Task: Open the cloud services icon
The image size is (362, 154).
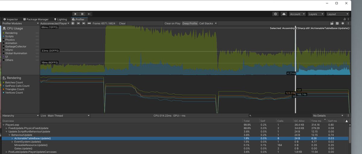Action: 284,14
